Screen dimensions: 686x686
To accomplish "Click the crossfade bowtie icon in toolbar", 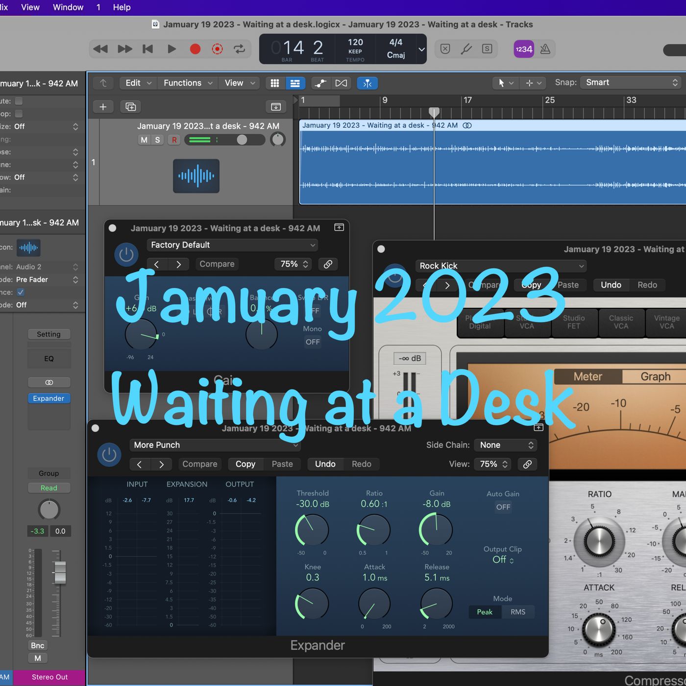I will pyautogui.click(x=342, y=83).
